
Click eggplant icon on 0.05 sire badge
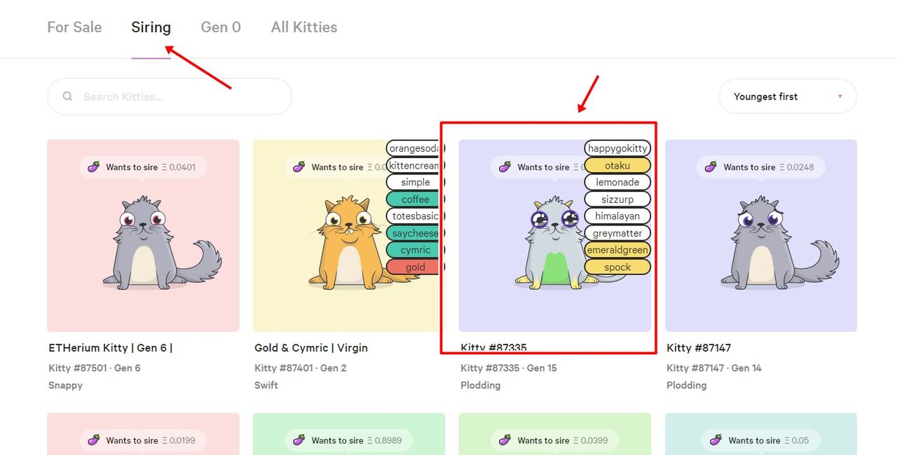pos(715,440)
